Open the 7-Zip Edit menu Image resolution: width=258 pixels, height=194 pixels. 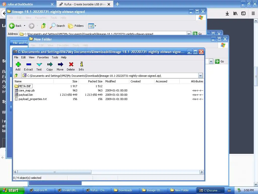coord(23,57)
